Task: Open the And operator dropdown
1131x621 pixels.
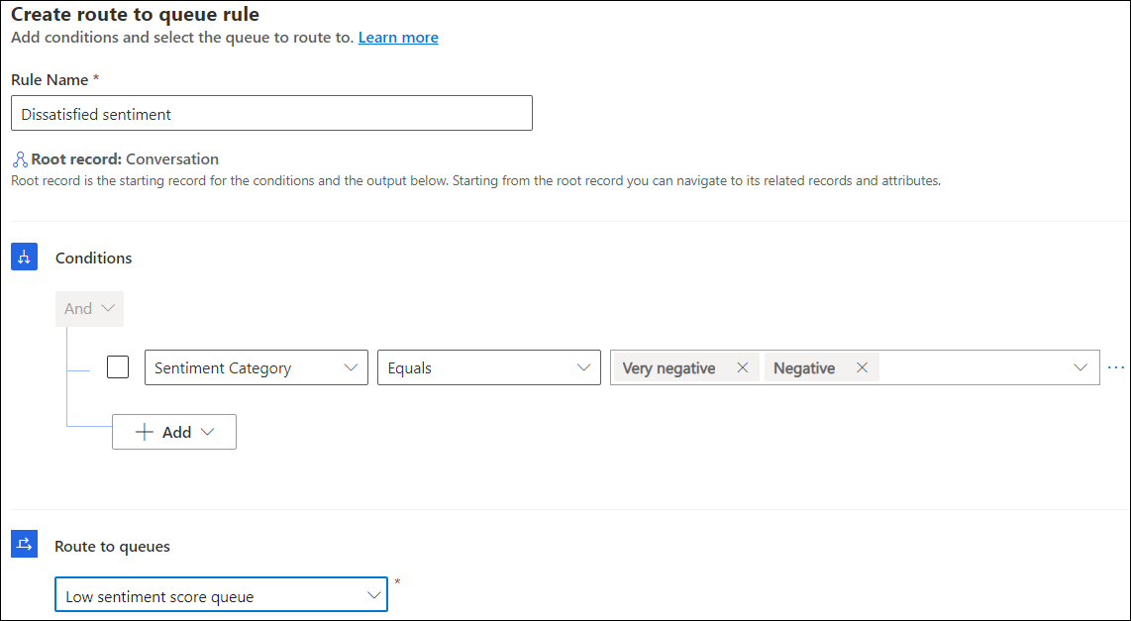Action: [x=89, y=308]
